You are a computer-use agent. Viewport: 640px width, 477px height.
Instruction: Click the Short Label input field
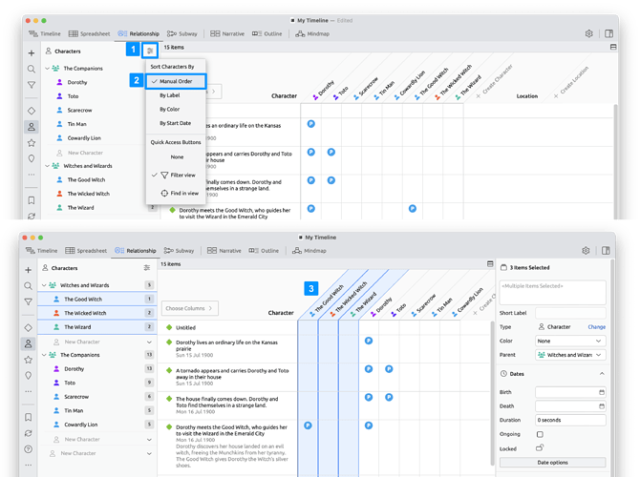570,312
